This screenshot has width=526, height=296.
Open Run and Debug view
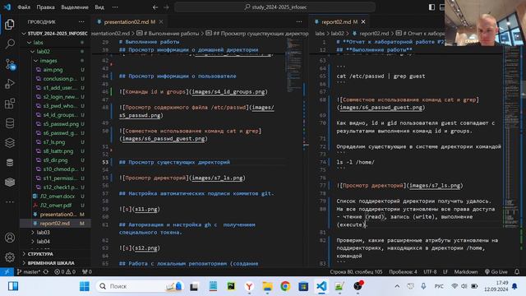(x=10, y=84)
